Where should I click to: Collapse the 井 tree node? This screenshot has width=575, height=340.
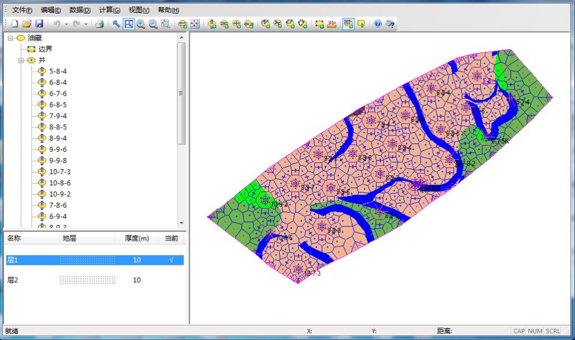pyautogui.click(x=21, y=60)
